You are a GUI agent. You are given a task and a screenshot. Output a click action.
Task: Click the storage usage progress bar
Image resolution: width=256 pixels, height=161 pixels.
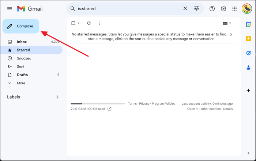98,104
